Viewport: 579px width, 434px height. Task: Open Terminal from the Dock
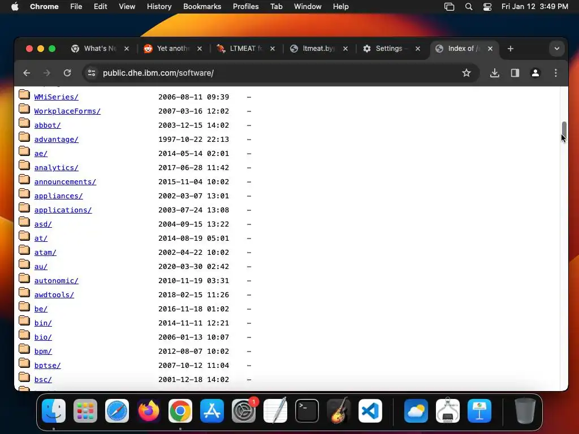tap(307, 411)
